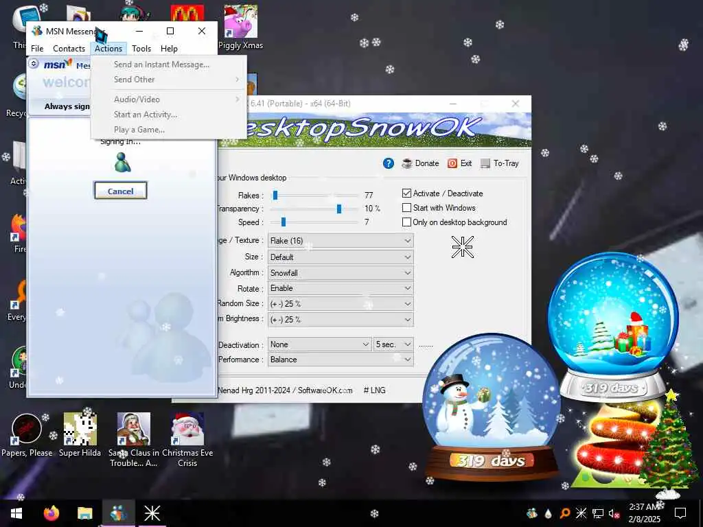Open Firefox from the taskbar
This screenshot has width=703, height=527.
pos(51,513)
